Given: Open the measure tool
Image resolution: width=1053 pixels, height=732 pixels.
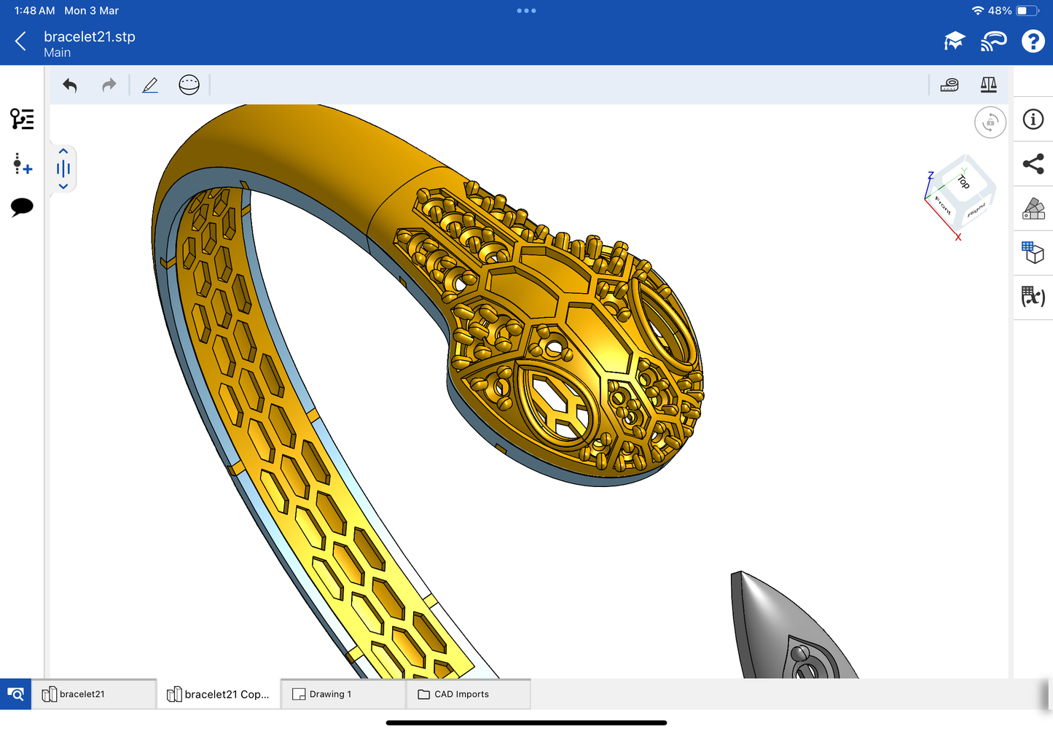Looking at the screenshot, I should [x=950, y=85].
